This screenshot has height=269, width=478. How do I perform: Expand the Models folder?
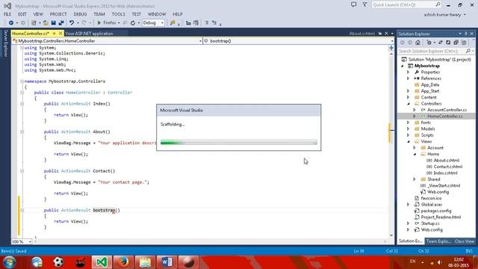tap(409, 129)
